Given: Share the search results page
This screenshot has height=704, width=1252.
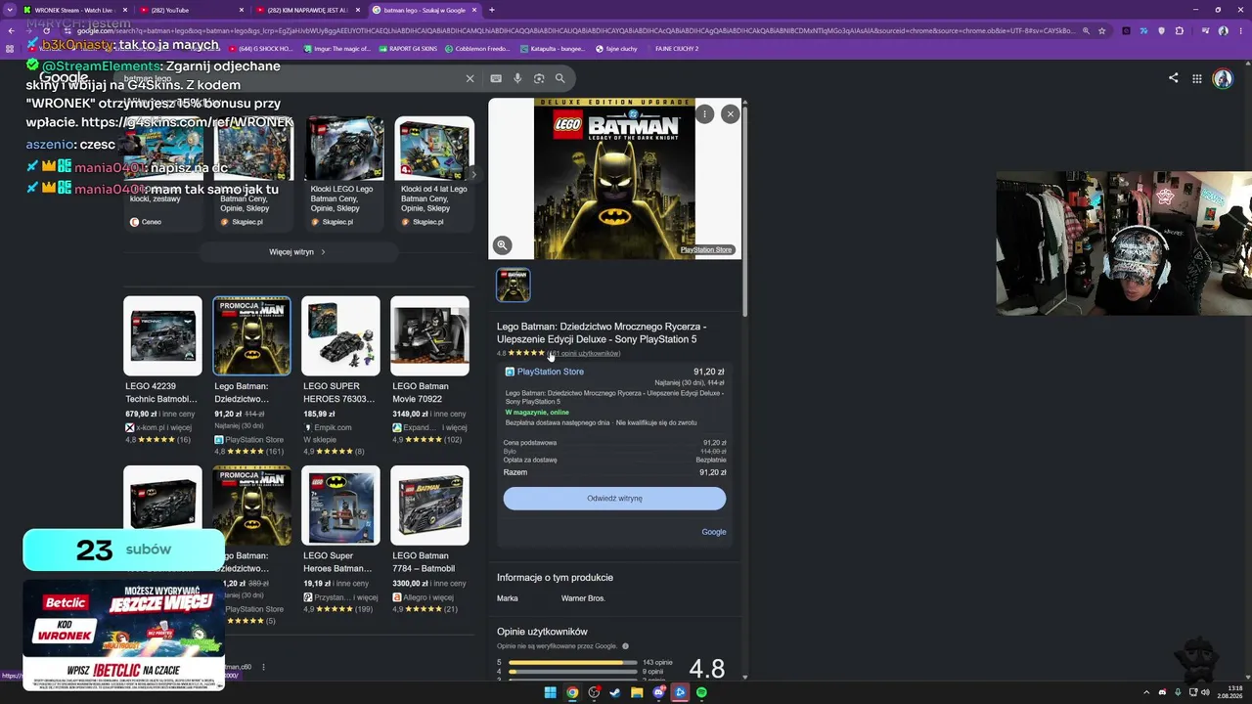Looking at the screenshot, I should tap(1173, 78).
